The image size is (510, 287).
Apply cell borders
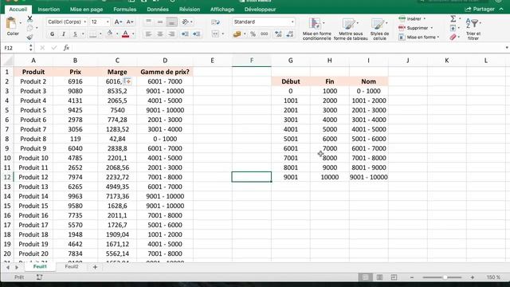tap(93, 33)
